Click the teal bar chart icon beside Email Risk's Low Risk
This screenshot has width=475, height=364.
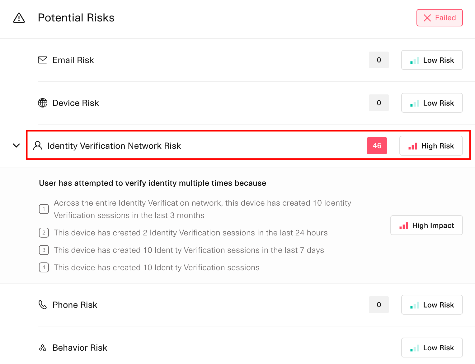414,60
